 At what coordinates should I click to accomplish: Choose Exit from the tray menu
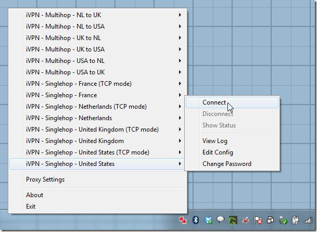97,207
